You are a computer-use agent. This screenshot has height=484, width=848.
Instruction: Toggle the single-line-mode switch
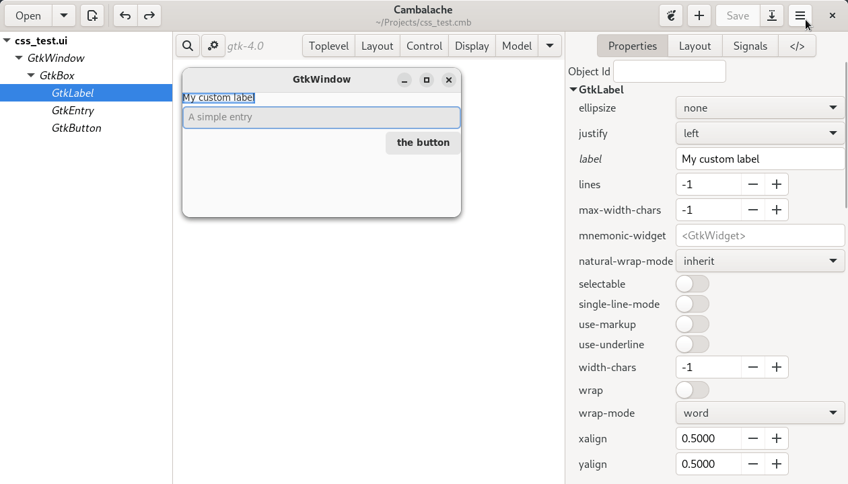tap(692, 304)
